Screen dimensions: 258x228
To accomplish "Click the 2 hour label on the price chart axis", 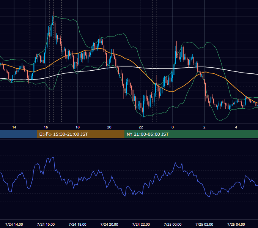I will [x=205, y=127].
